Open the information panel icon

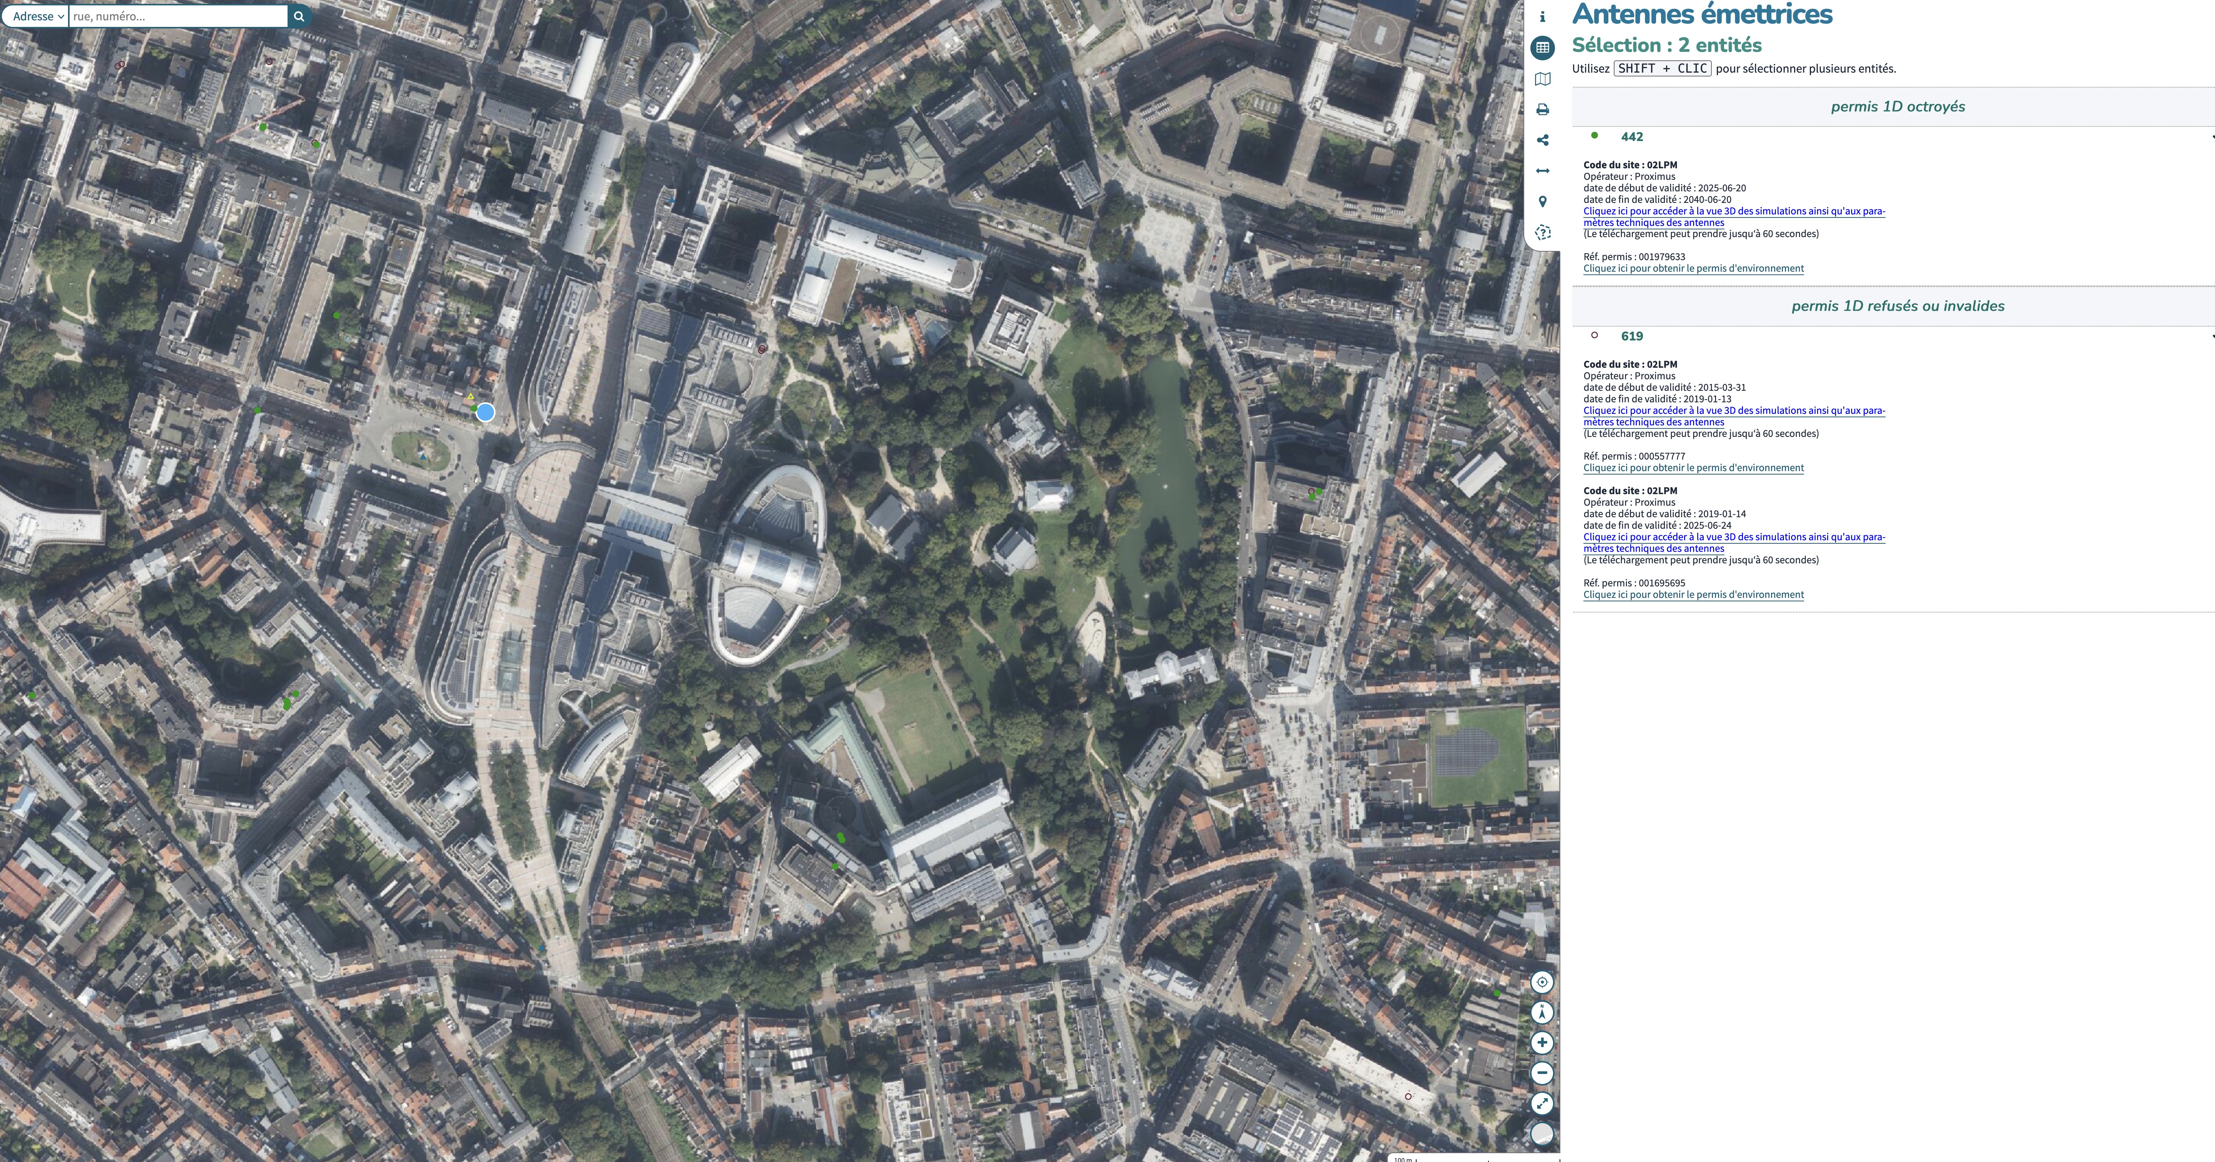(x=1543, y=17)
